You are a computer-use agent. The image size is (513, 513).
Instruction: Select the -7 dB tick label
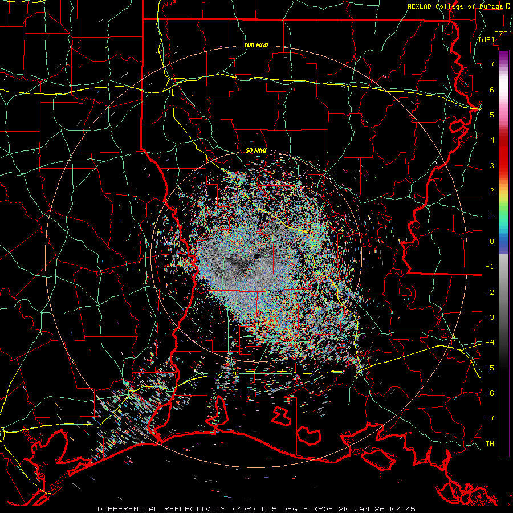(490, 418)
